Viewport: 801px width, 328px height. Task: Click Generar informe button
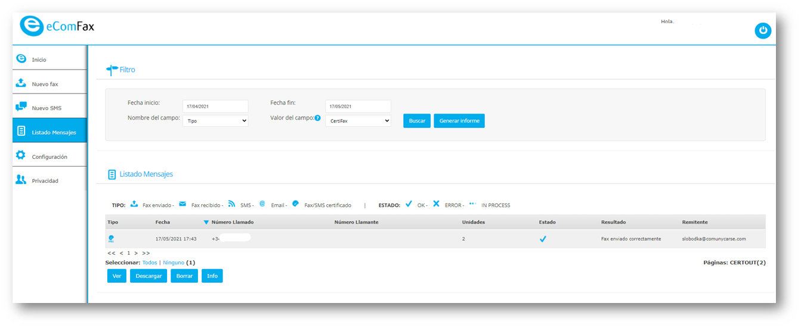(459, 121)
